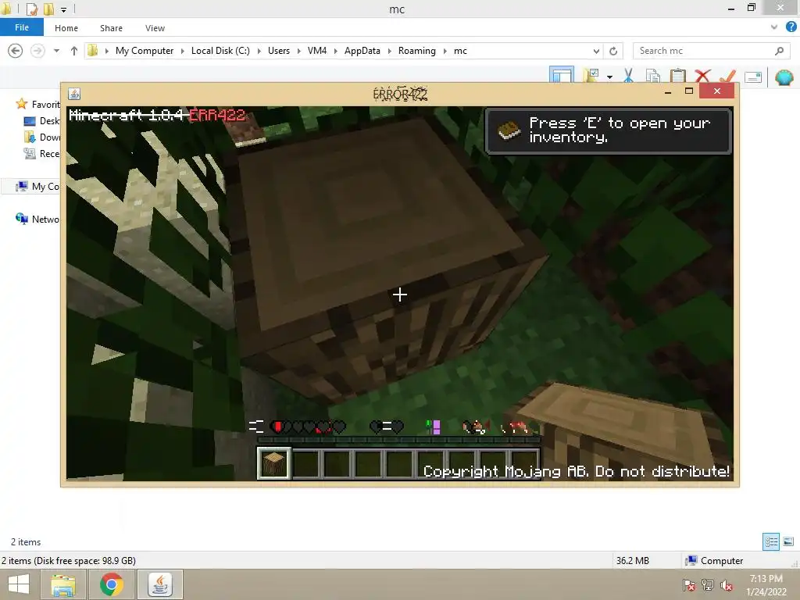Open Downloads in navigation pane
Screen dimensions: 800x600
point(42,137)
